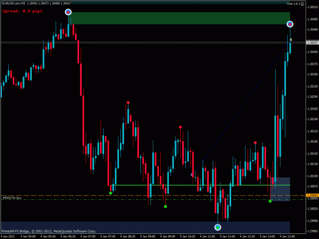319x239 pixels.
Task: Click the 4 Jan 07:00 time axis label
Action: (x=88, y=236)
